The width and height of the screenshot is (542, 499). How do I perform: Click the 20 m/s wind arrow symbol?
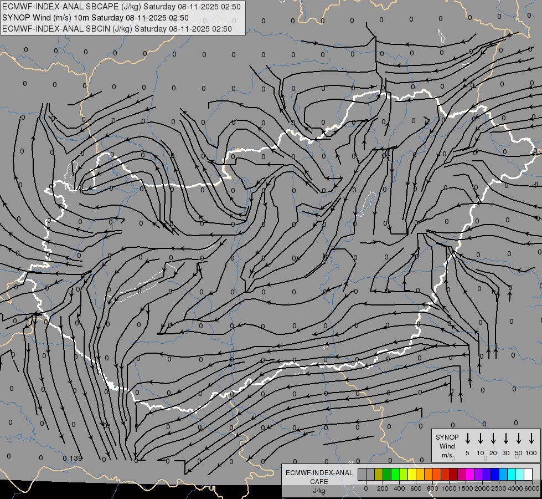493,438
